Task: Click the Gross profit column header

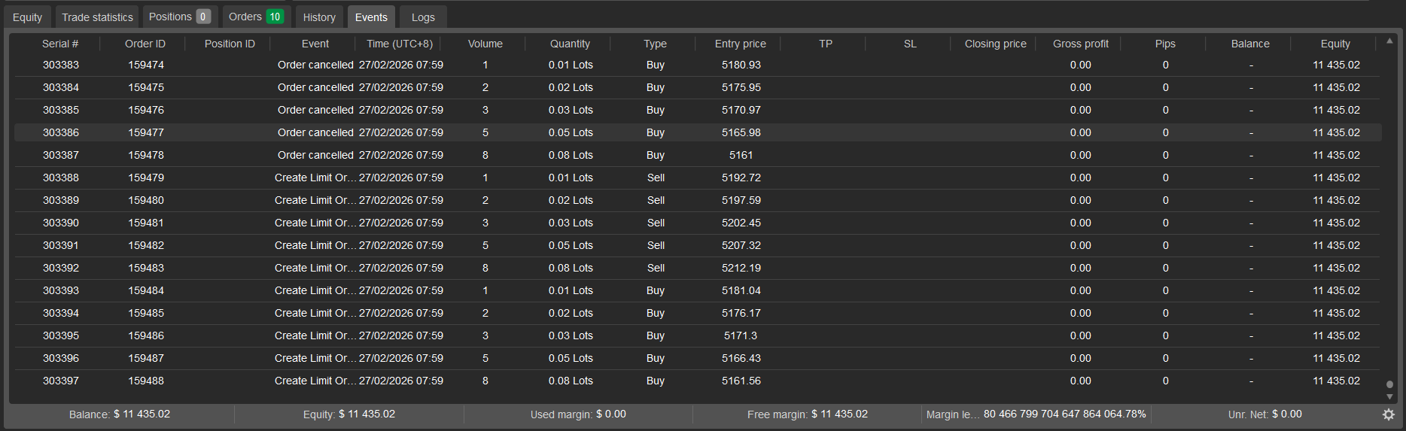Action: (x=1080, y=44)
